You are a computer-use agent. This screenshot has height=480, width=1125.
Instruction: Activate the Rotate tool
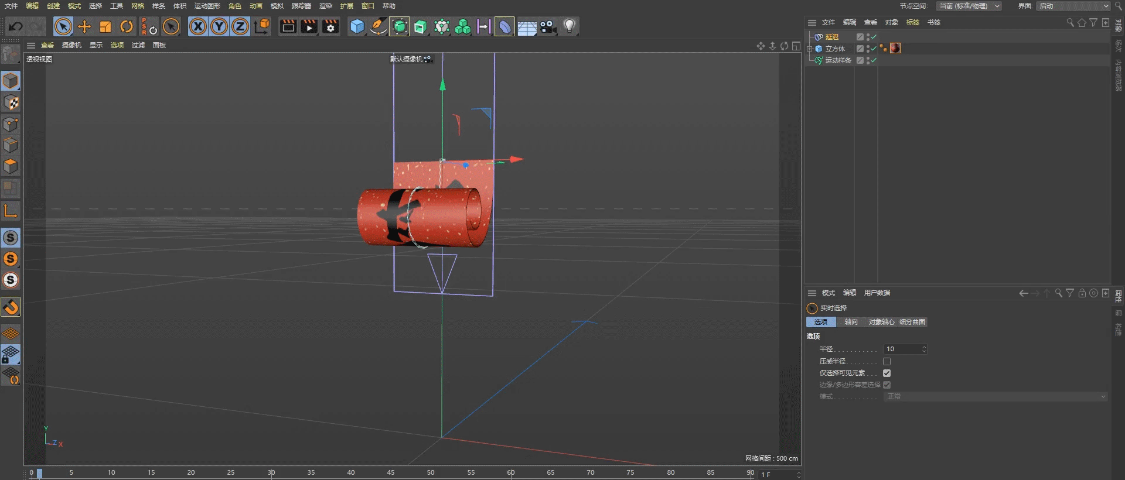pyautogui.click(x=127, y=26)
